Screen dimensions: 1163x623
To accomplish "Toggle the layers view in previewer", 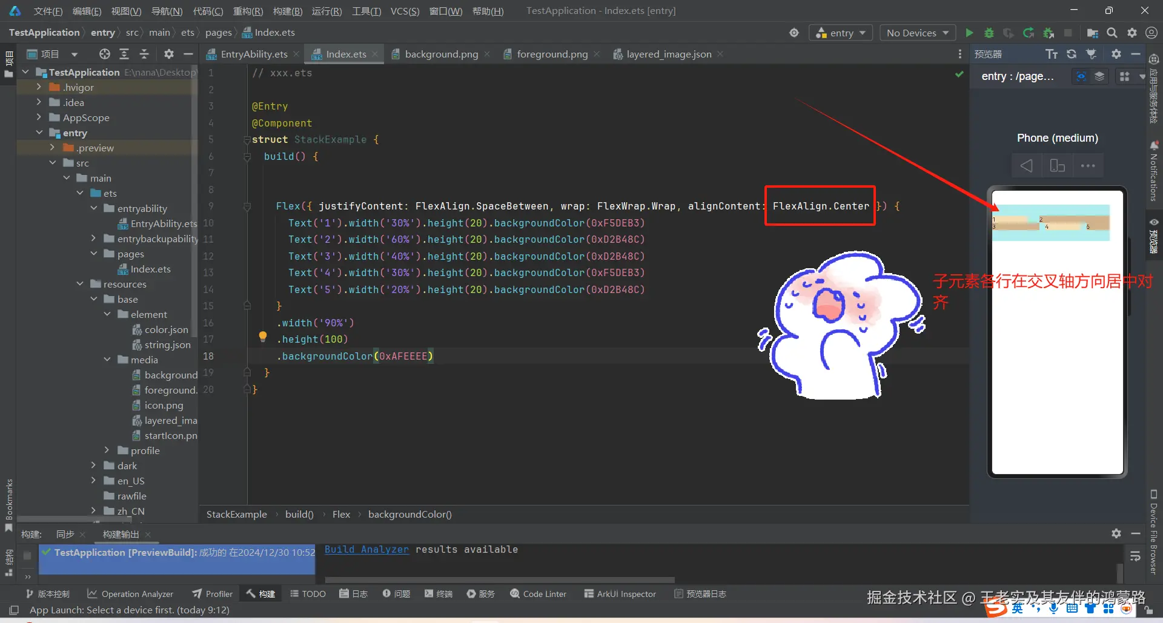I will (1099, 76).
